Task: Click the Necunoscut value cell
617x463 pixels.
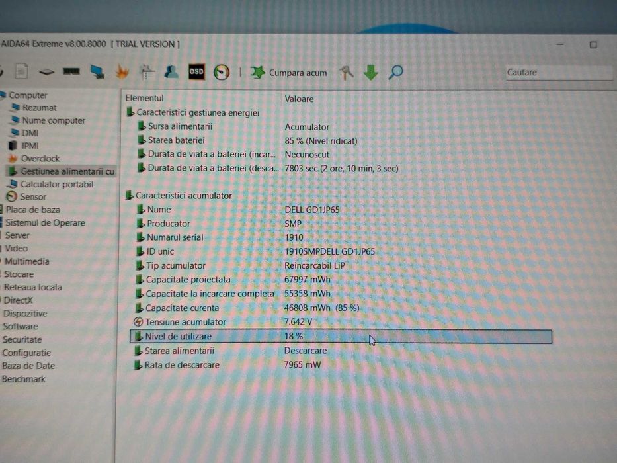Action: point(307,155)
